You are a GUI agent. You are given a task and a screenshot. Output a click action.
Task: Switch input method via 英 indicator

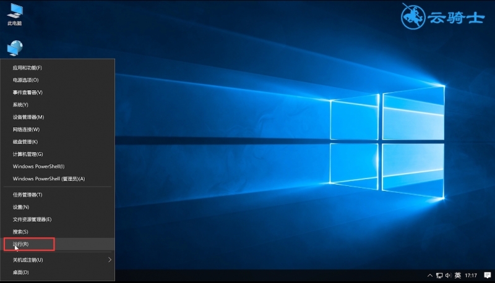[458, 276]
